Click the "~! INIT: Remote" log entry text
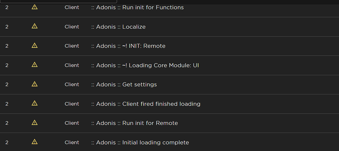This screenshot has width=339, height=151. 128,46
